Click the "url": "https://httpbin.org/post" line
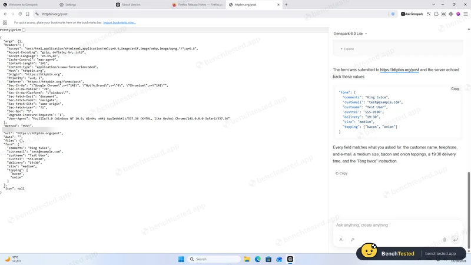This screenshot has height=265, width=471. click(x=34, y=133)
